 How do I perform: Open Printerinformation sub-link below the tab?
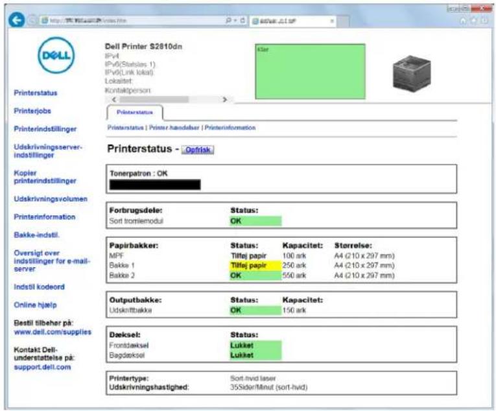(x=230, y=128)
